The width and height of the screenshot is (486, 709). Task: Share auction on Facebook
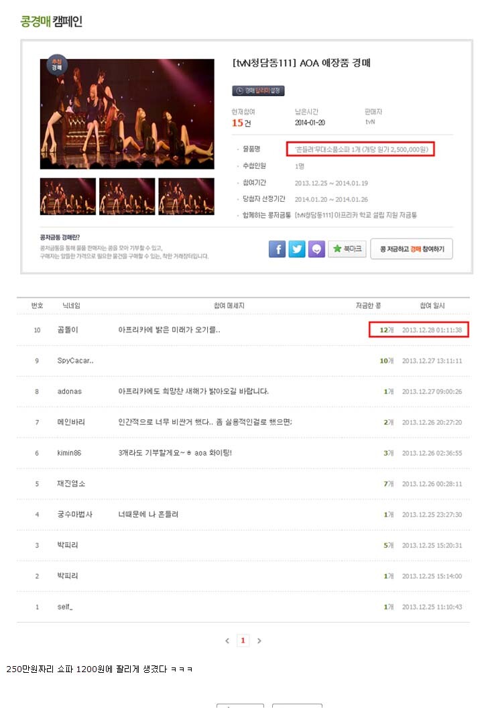coord(277,249)
